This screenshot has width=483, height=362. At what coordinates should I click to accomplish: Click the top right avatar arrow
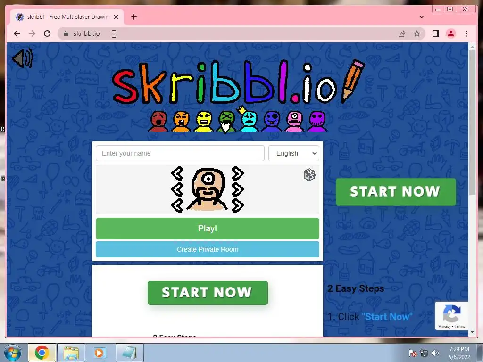[x=238, y=173]
